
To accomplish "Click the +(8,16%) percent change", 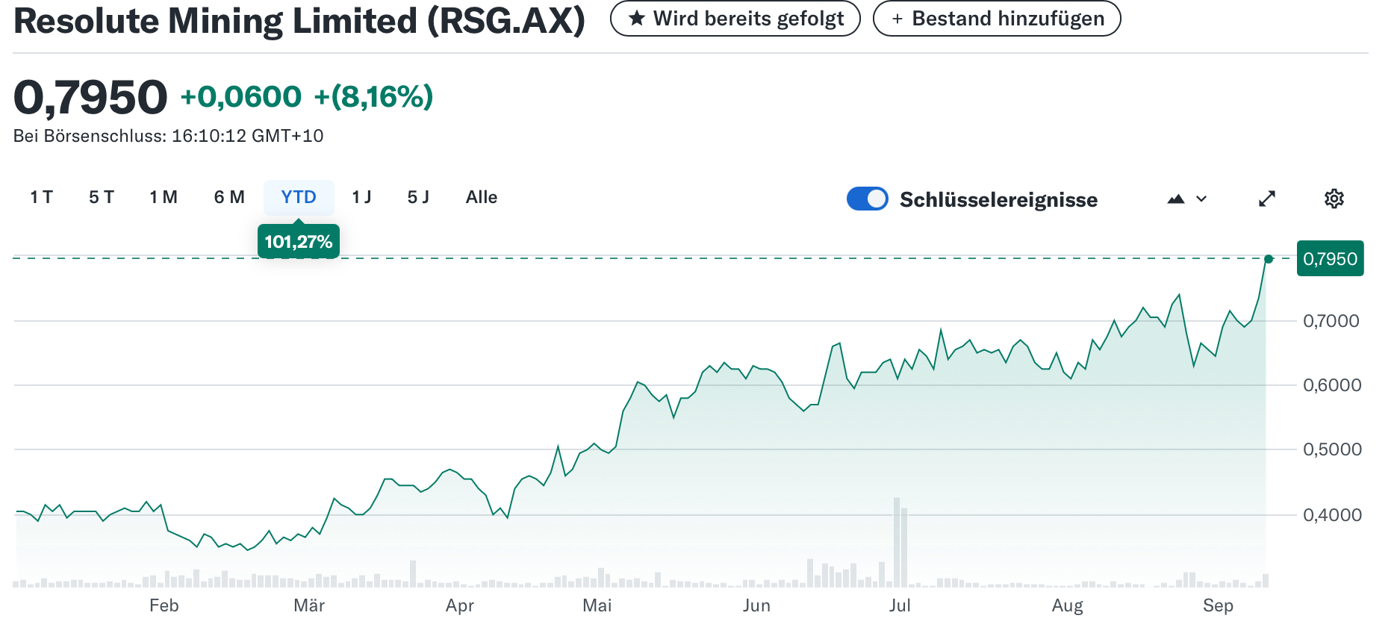I will [x=373, y=96].
